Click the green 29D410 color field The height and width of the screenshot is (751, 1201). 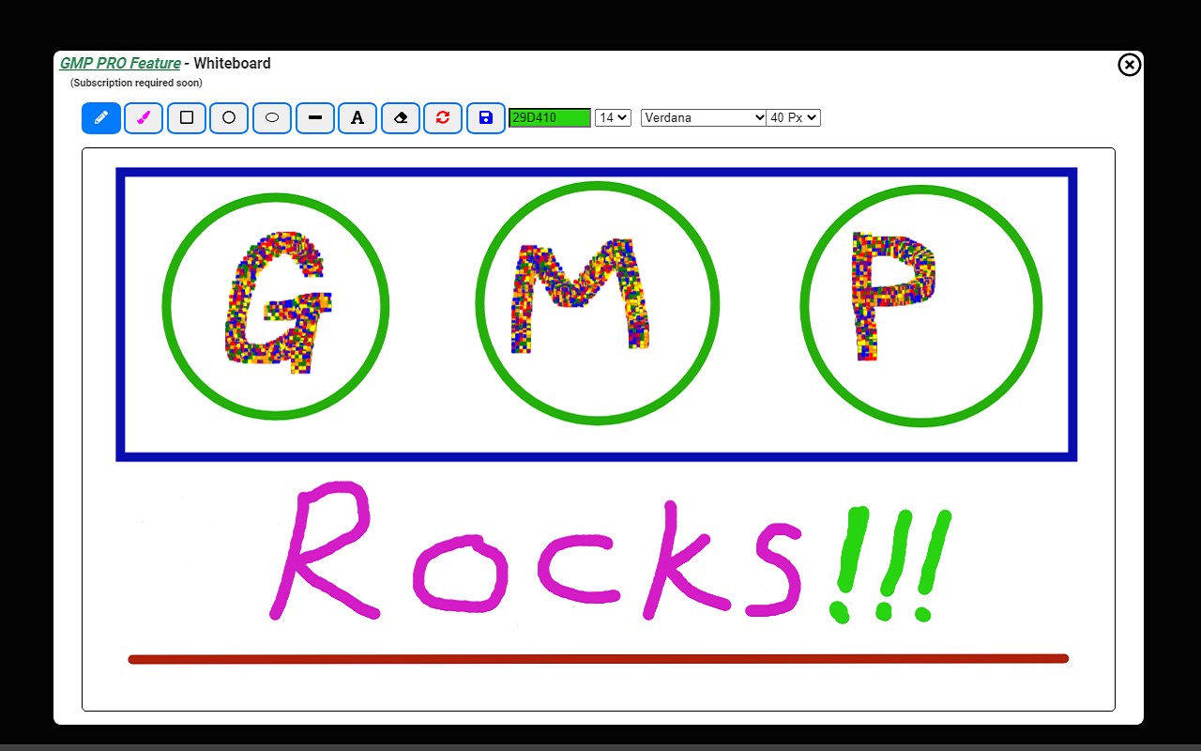550,117
